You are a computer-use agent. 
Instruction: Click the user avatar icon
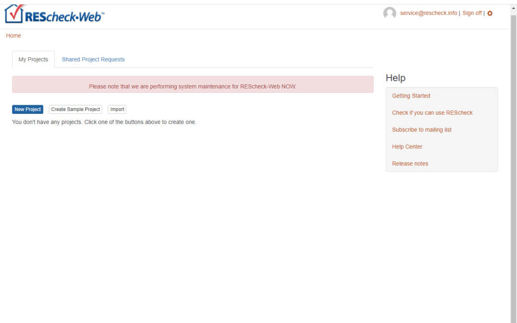coord(390,13)
